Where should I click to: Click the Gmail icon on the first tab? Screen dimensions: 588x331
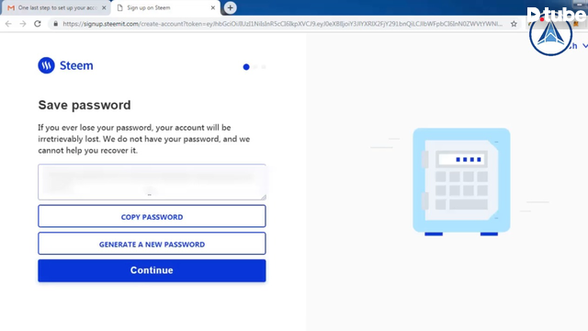(x=11, y=8)
